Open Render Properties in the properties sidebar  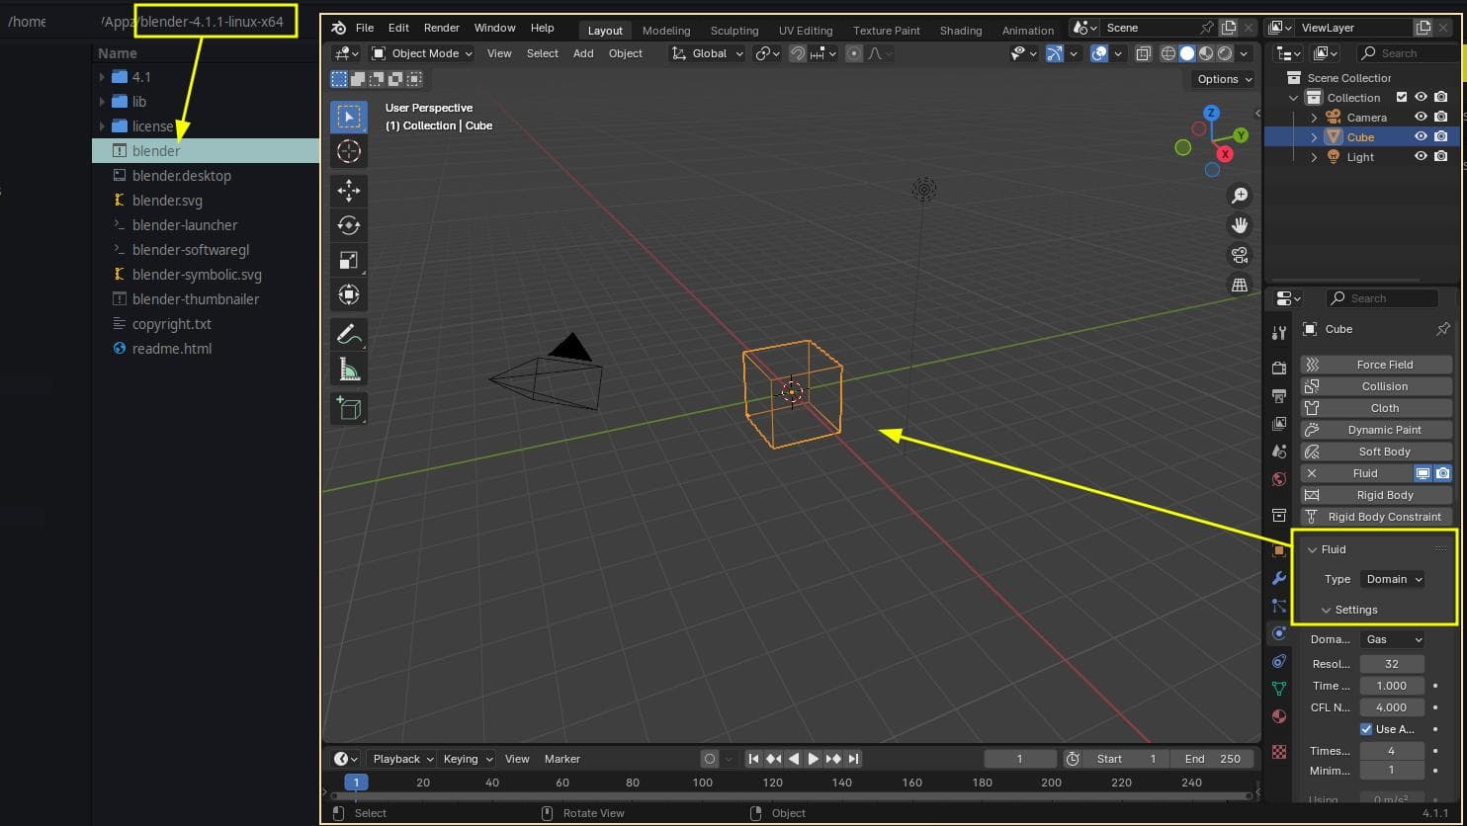(x=1278, y=367)
